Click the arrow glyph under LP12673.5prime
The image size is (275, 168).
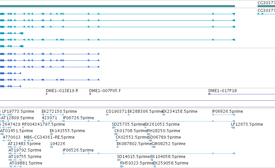point(233,128)
